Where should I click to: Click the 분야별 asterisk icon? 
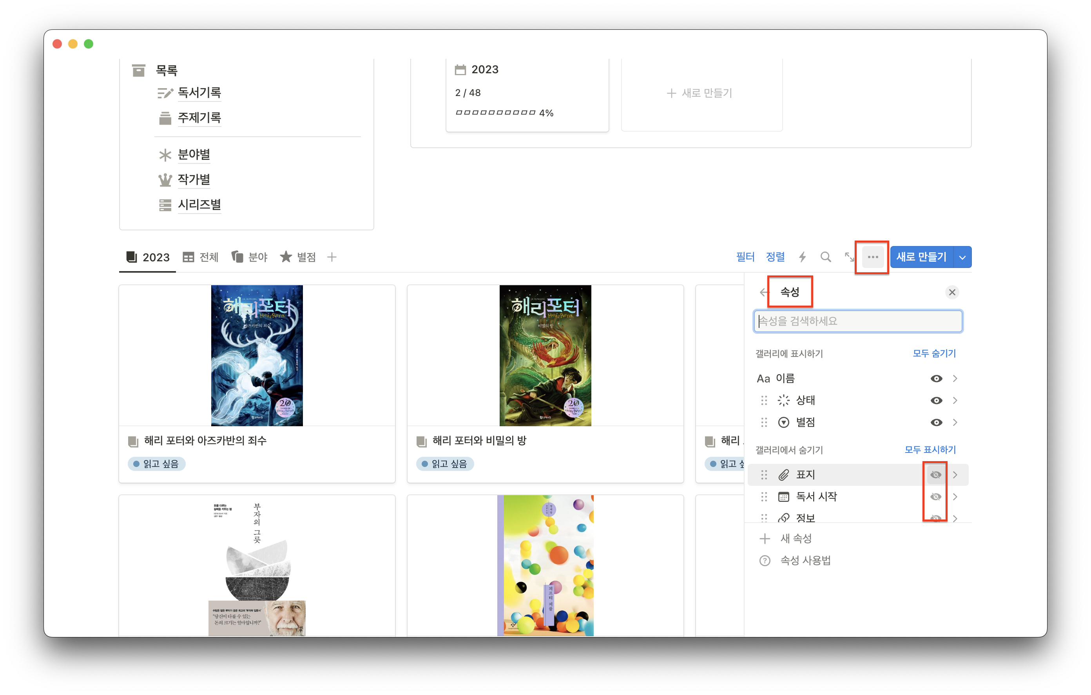coord(165,155)
